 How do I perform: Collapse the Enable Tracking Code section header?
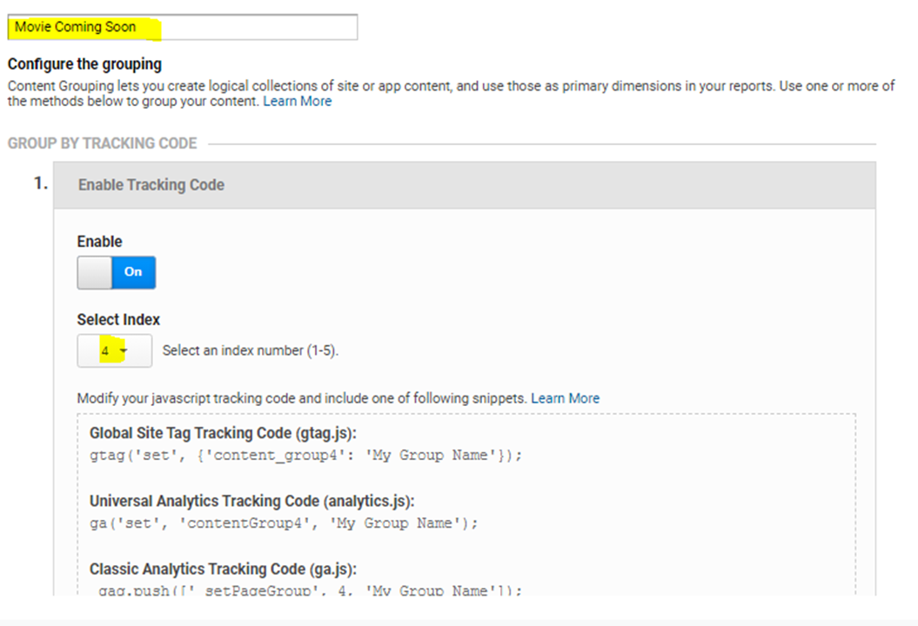[x=464, y=185]
